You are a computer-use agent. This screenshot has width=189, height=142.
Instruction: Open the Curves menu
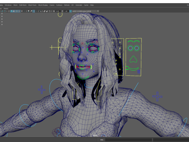[52, 5]
